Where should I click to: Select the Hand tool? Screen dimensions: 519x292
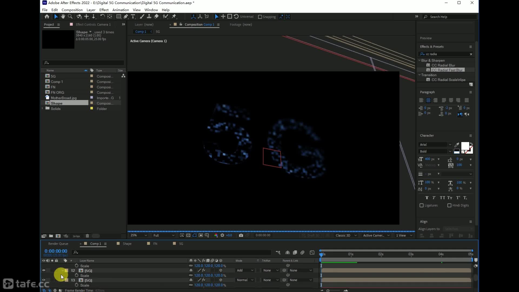point(63,16)
